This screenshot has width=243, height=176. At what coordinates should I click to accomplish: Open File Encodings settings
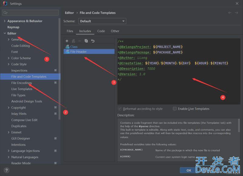pyautogui.click(x=21, y=83)
